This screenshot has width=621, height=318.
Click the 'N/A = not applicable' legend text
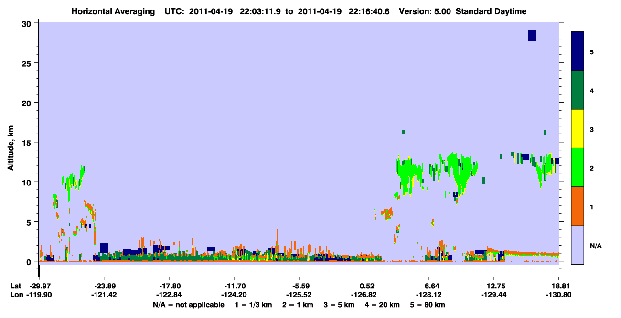(188, 305)
